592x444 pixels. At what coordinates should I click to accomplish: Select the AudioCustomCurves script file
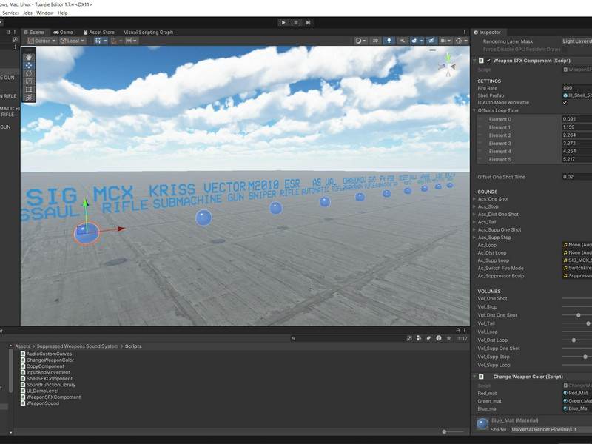pos(47,354)
